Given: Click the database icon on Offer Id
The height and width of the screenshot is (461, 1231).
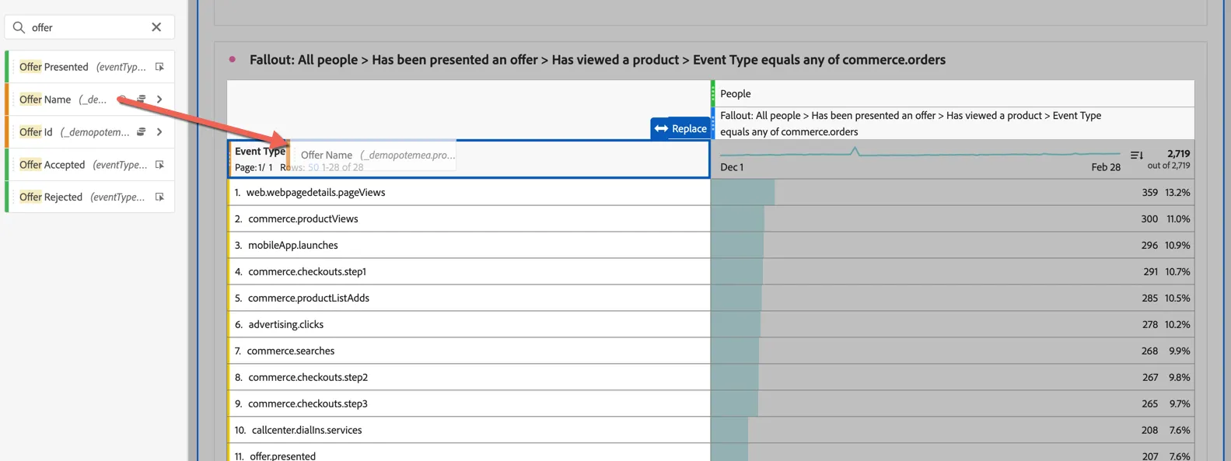Looking at the screenshot, I should tap(141, 132).
